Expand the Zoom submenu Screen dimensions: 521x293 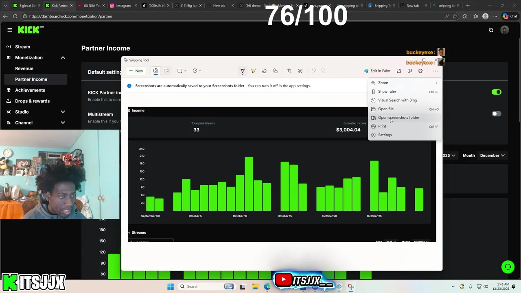coord(405,83)
